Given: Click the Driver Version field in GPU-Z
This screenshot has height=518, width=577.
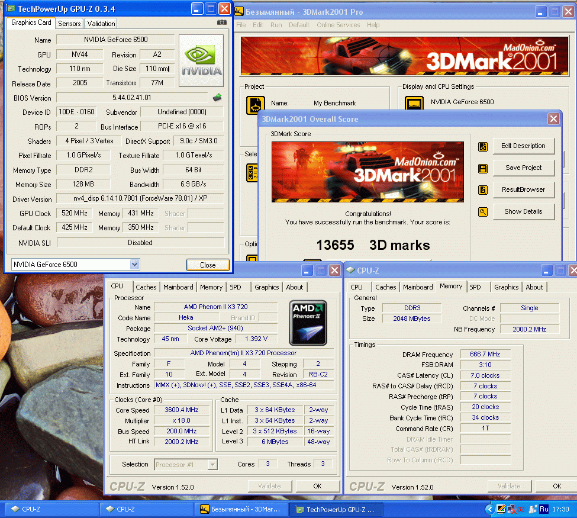Looking at the screenshot, I should (x=140, y=198).
